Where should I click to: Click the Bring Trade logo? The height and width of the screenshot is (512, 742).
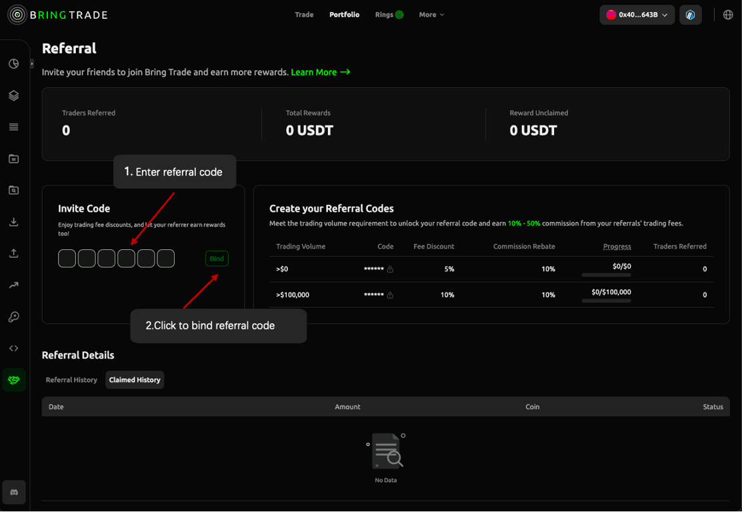pos(58,15)
